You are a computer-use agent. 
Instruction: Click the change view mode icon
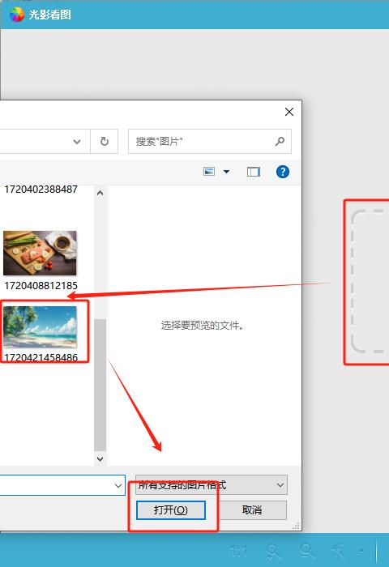[209, 172]
